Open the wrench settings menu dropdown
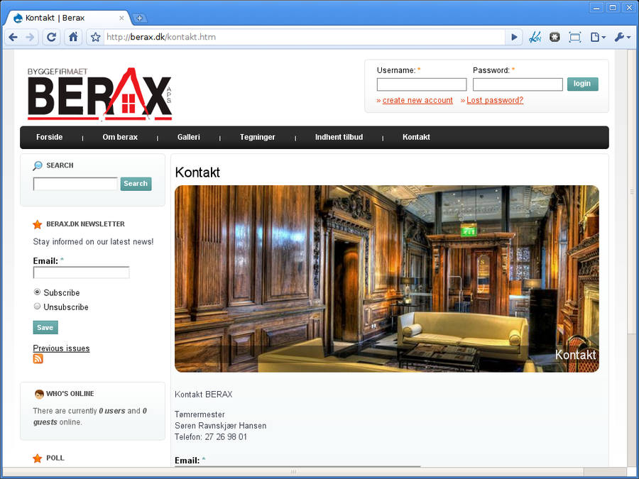Screen dimensions: 639x479 pyautogui.click(x=622, y=38)
